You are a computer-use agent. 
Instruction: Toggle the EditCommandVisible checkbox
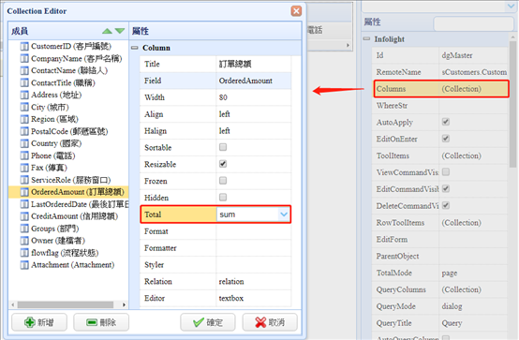(x=446, y=188)
